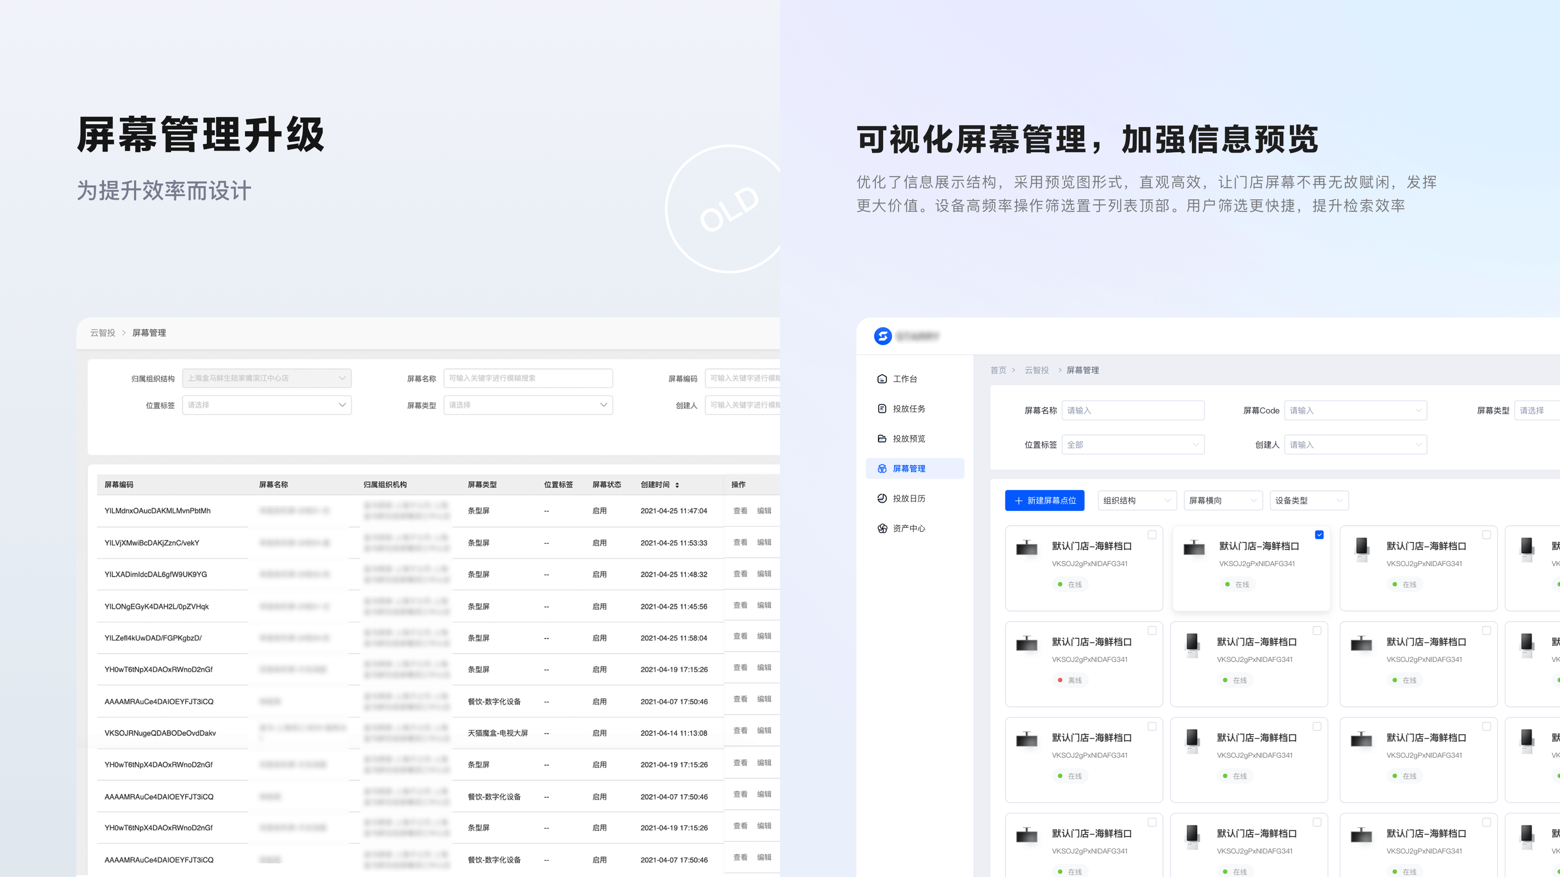Open 投放预览 in the sidebar menu
The height and width of the screenshot is (877, 1560).
914,438
